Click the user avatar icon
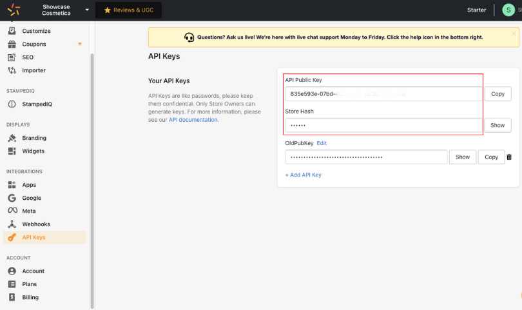522x310 pixels. click(x=508, y=10)
